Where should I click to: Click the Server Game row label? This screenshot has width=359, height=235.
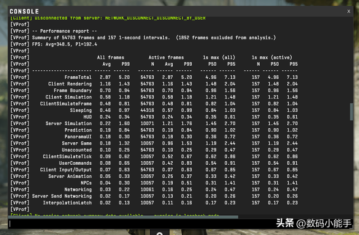point(77,143)
